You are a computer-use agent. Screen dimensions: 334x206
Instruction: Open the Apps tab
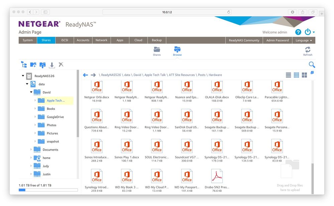pos(120,40)
